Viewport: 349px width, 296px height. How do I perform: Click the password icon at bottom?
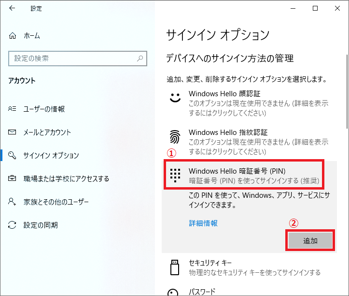(x=173, y=293)
